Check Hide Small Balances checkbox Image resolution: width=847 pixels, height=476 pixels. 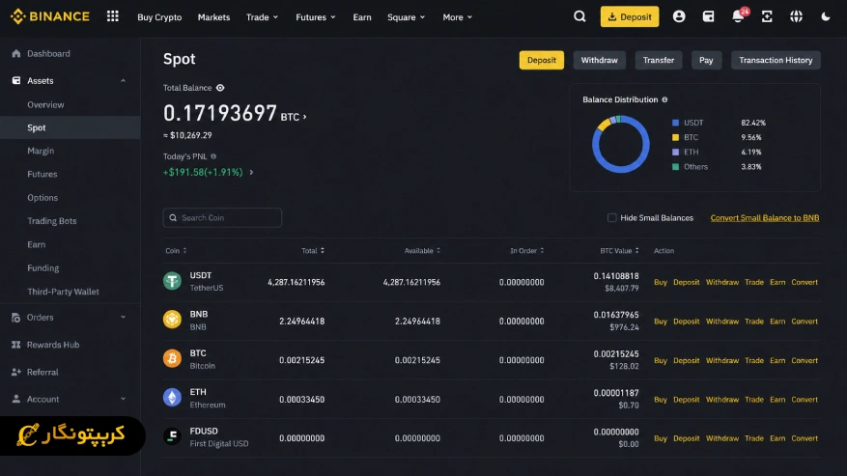(612, 218)
